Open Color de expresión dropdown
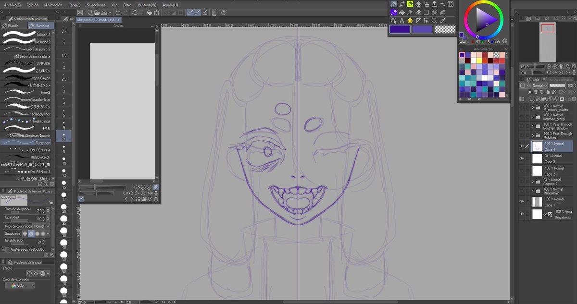Viewport: 577px width, 304px height. (x=20, y=285)
